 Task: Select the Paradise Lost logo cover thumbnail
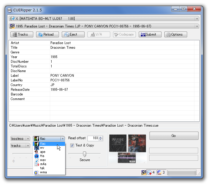[x=118, y=143]
